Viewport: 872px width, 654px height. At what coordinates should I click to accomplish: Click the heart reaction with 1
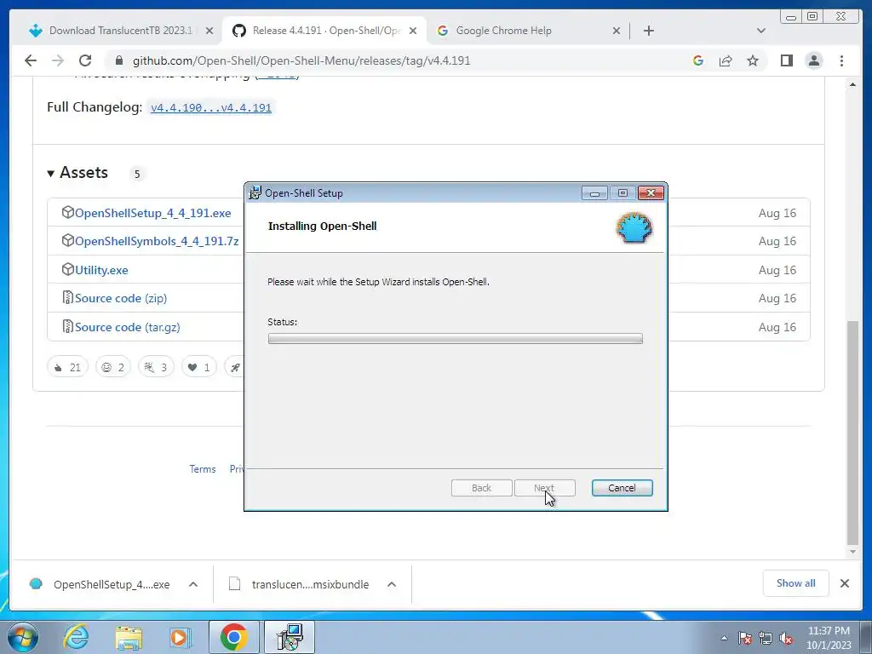[198, 367]
